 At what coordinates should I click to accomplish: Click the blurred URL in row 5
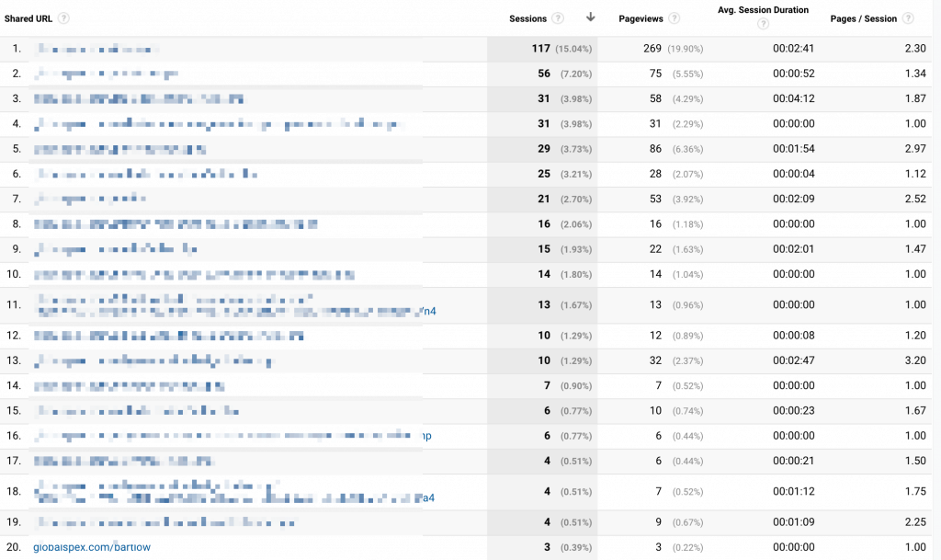tap(119, 148)
